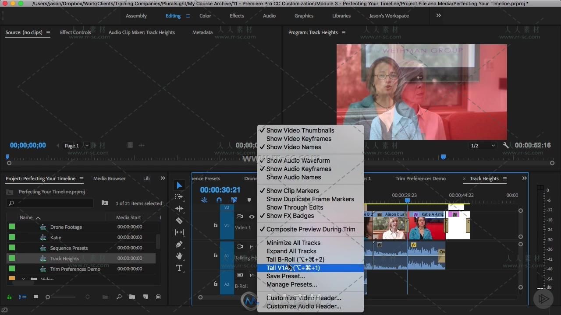Open playback resolution 1/2 dropdown

483,146
